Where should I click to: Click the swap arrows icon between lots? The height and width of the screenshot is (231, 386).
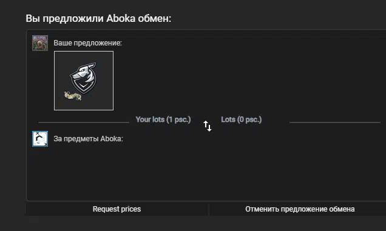[x=208, y=126]
